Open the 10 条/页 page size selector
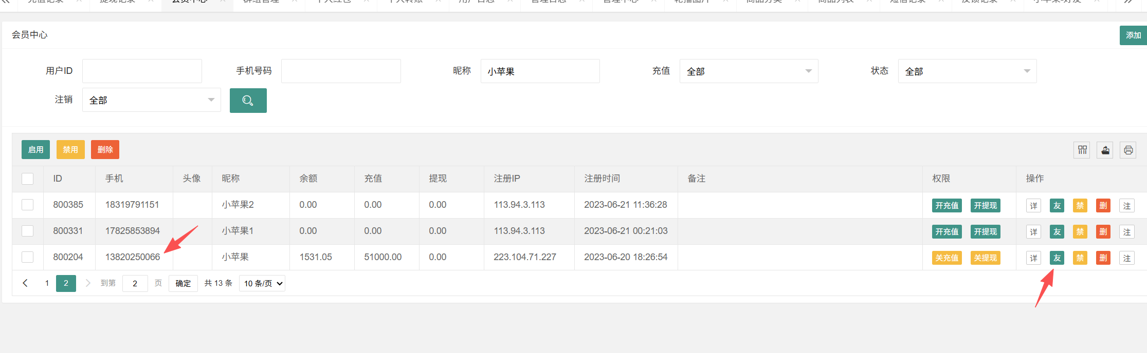Screen dimensions: 1147x353 262,283
